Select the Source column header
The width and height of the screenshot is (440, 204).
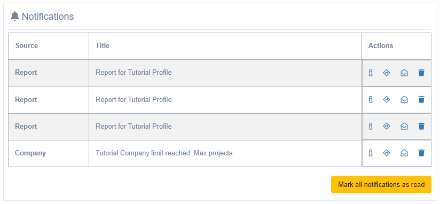click(27, 46)
